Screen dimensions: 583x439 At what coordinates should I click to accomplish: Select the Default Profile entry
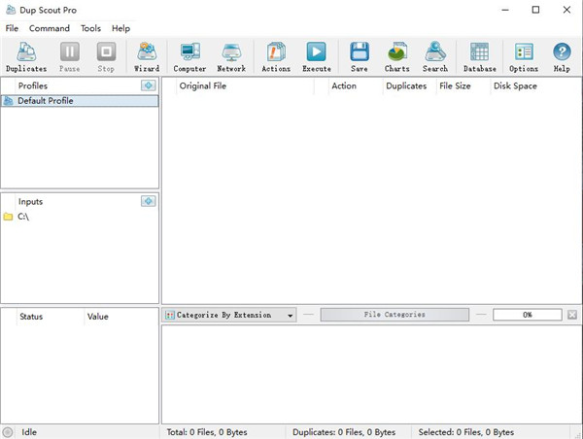[x=45, y=101]
